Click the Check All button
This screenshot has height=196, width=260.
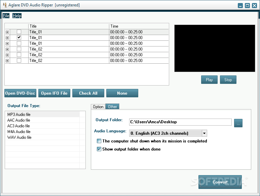[x=88, y=93]
